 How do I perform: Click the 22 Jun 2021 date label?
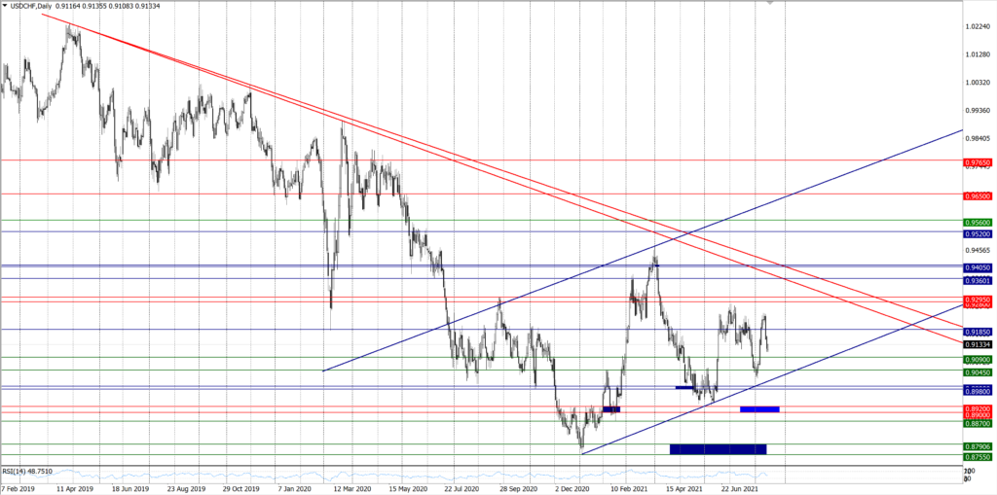740,489
